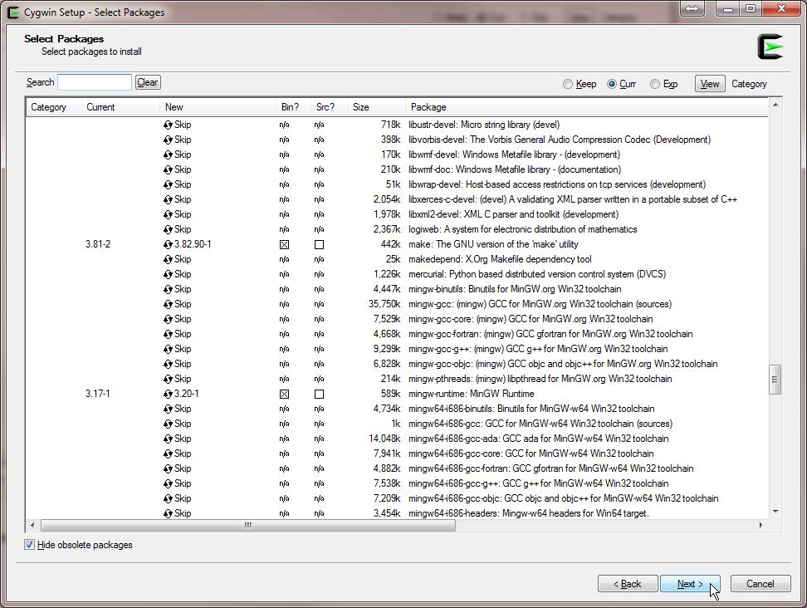The image size is (807, 608).
Task: Select the mingw64-i686-gcc sources package description
Action: tap(540, 424)
